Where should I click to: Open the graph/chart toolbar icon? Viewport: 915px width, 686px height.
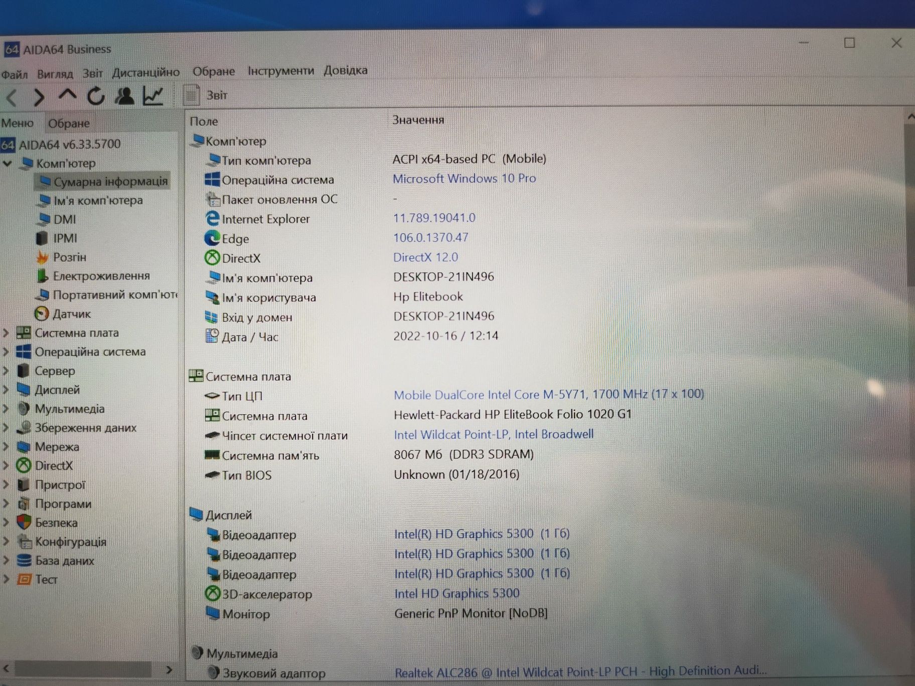153,95
